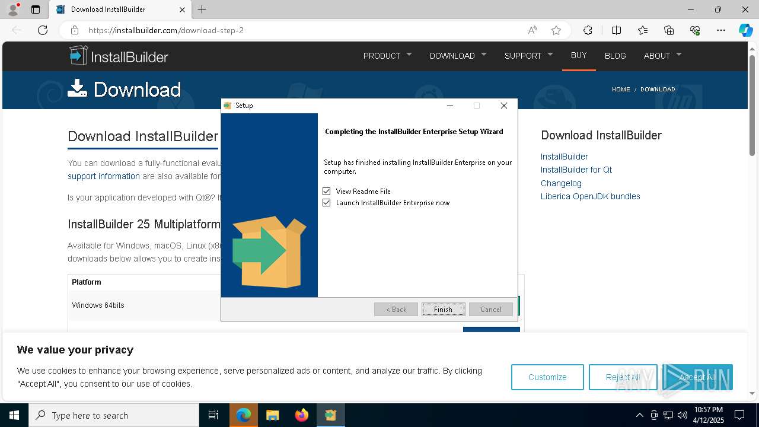Open the BLOG page

point(615,56)
